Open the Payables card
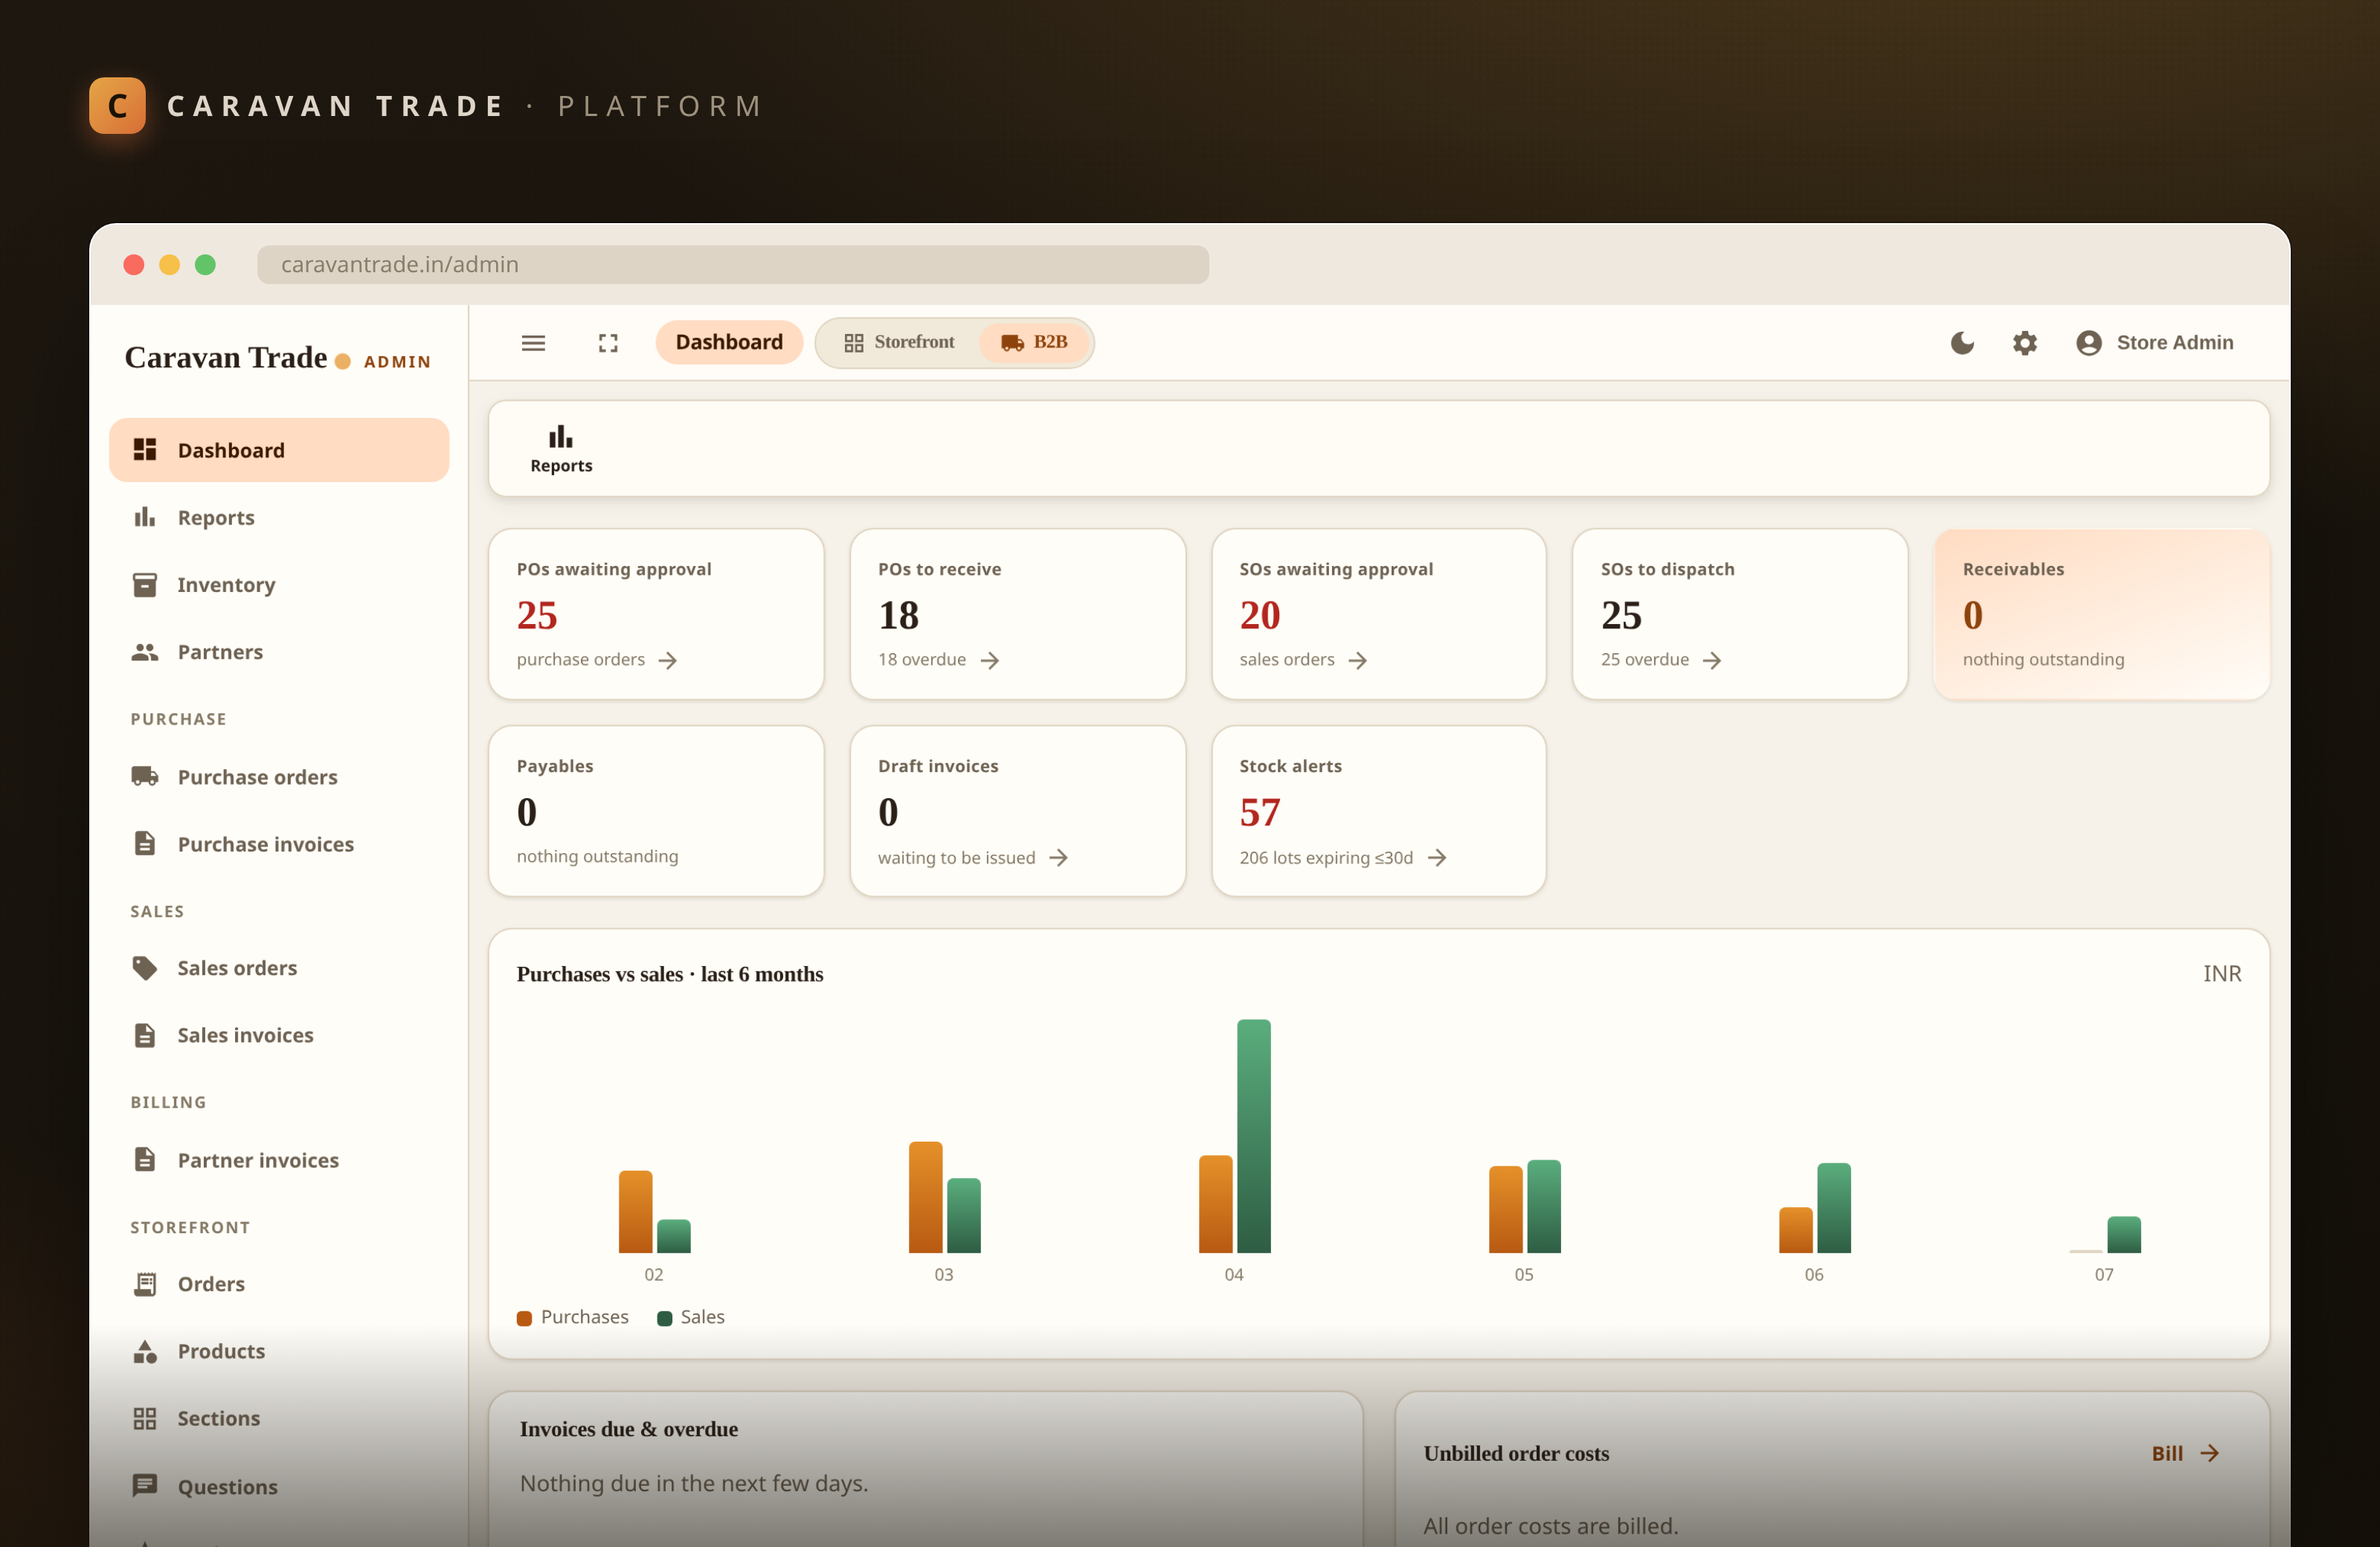This screenshot has height=1547, width=2380. click(x=656, y=811)
